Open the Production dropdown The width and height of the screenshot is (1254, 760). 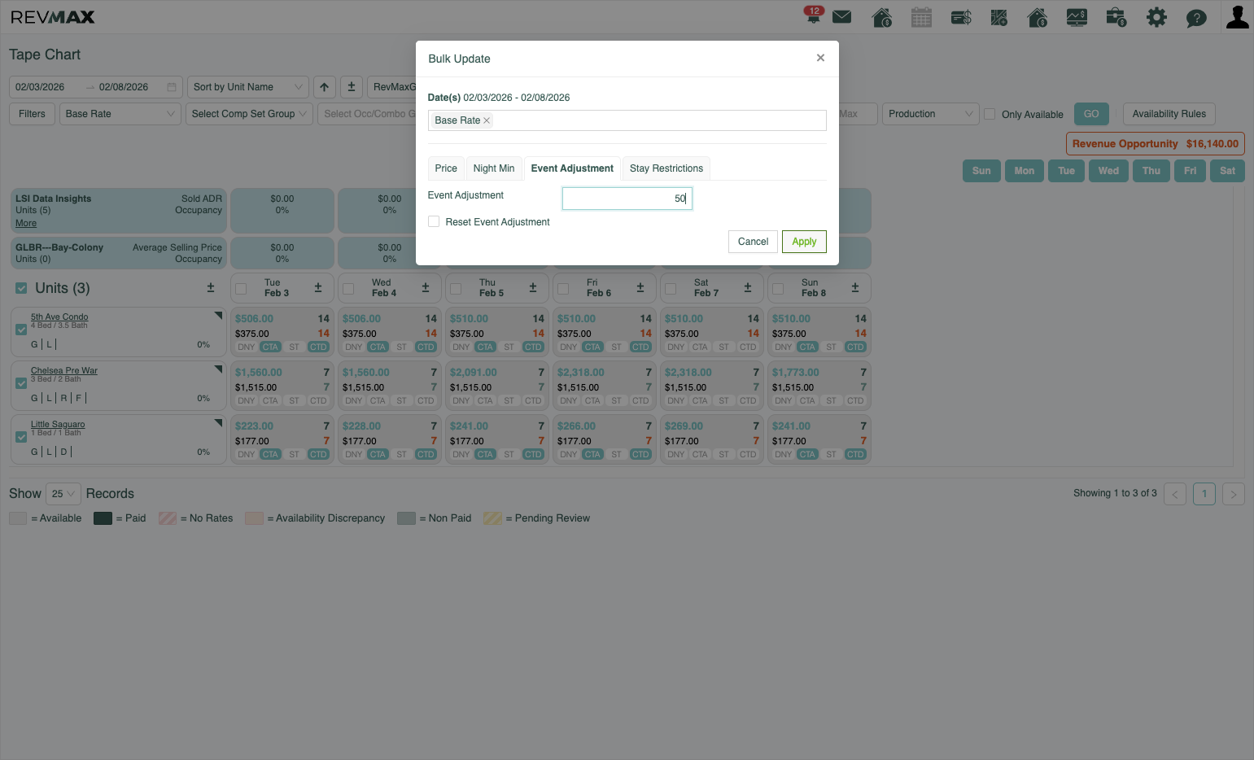930,114
